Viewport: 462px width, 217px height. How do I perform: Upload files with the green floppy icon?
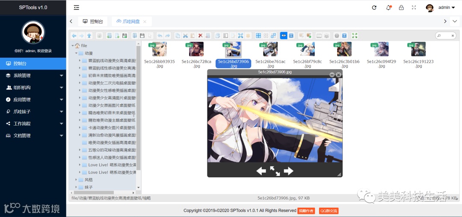[124, 35]
